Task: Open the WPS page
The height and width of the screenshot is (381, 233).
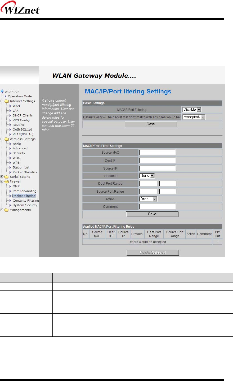Action: tap(16, 163)
